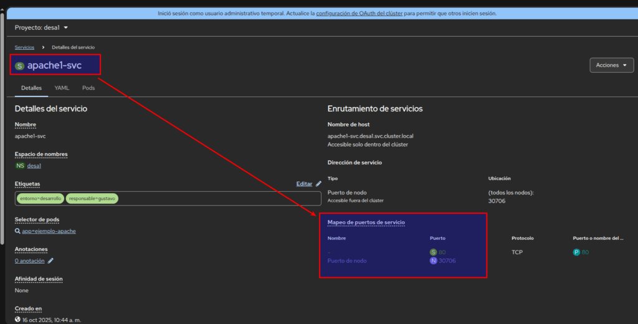Expand the Acciones dropdown menu
The width and height of the screenshot is (638, 324).
click(x=611, y=65)
